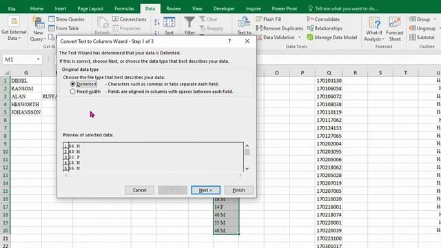
Task: Click the Ungroup button
Action: [422, 28]
